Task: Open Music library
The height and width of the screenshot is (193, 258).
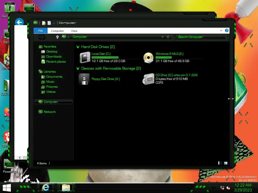Action: pyautogui.click(x=50, y=82)
